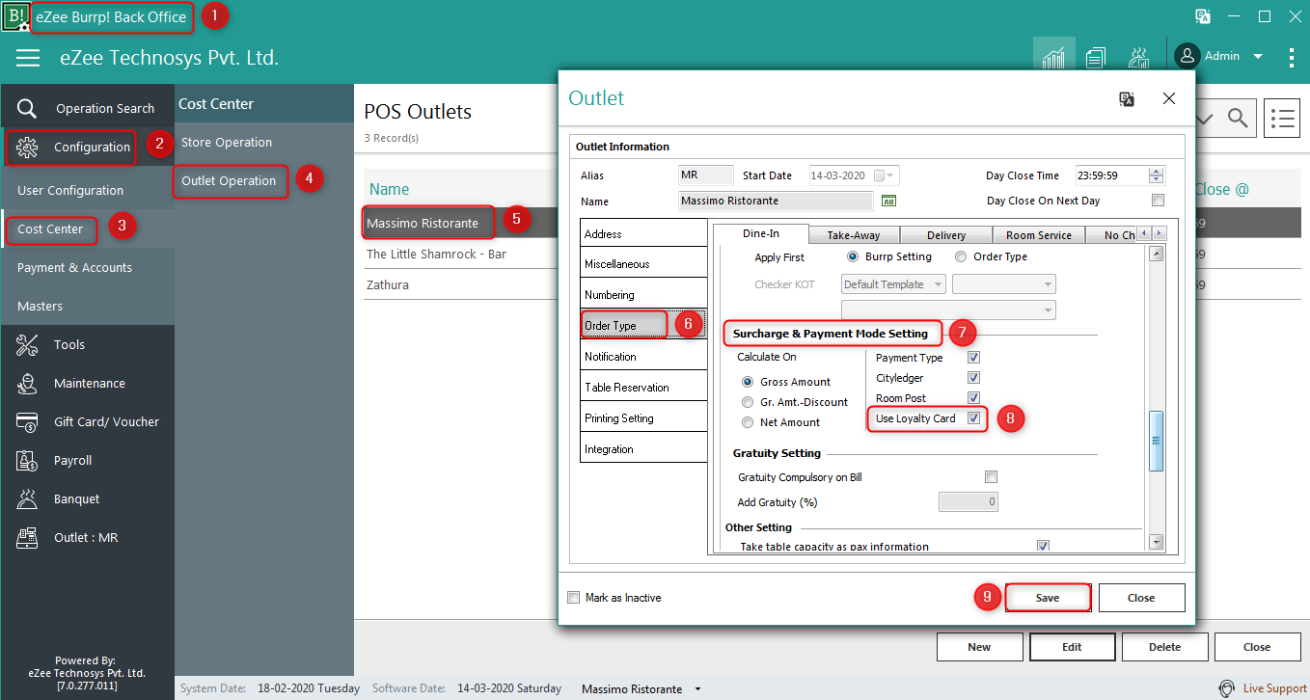
Task: Click the Edit button
Action: point(1072,647)
